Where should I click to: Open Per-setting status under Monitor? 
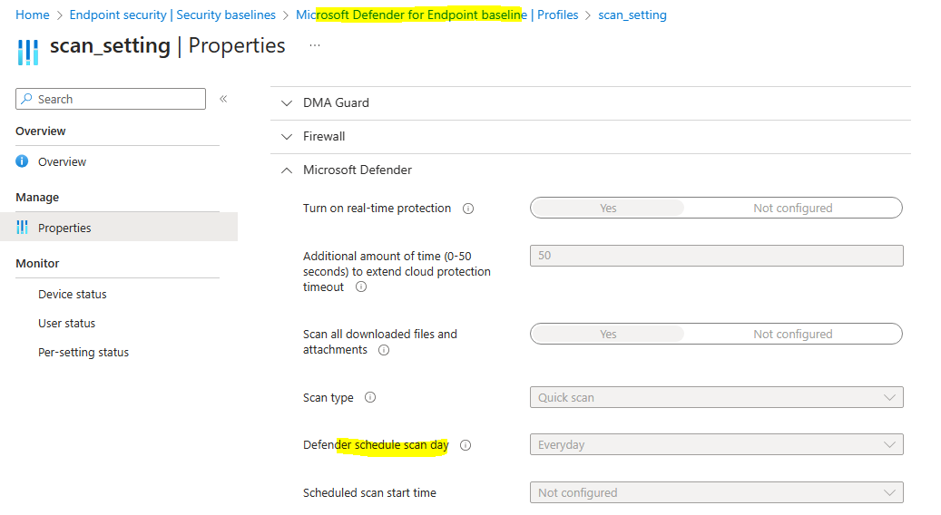83,353
